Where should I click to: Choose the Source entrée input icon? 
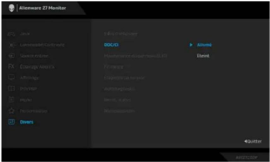12,56
